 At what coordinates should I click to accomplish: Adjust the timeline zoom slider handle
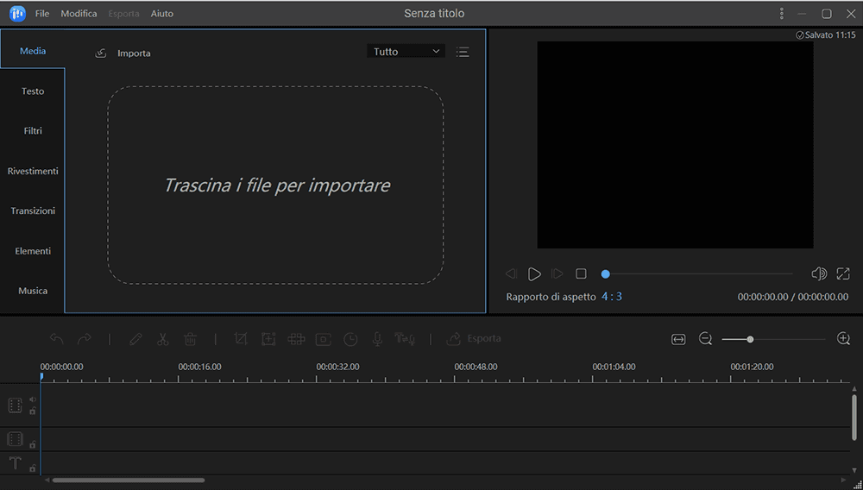(750, 339)
